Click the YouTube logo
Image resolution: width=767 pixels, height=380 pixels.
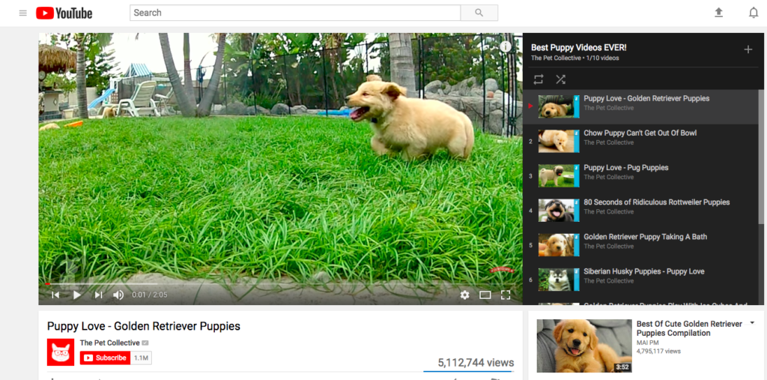coord(64,13)
